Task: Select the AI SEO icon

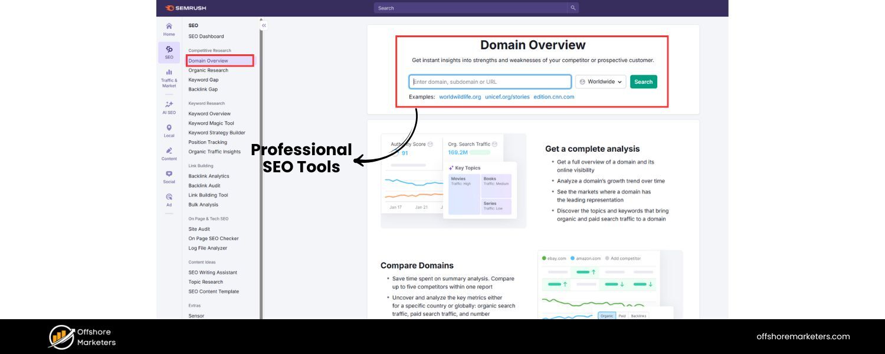Action: tap(169, 105)
